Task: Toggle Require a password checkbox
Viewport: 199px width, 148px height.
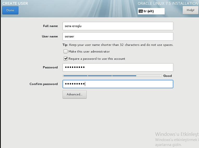Action: tap(65, 59)
